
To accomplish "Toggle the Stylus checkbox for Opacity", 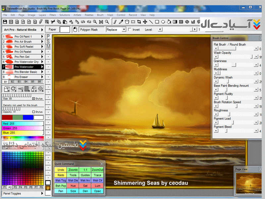I will (x=34, y=112).
